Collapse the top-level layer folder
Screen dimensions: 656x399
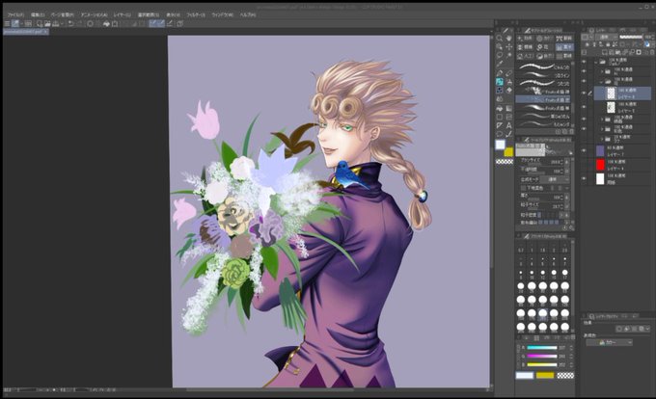(x=596, y=62)
